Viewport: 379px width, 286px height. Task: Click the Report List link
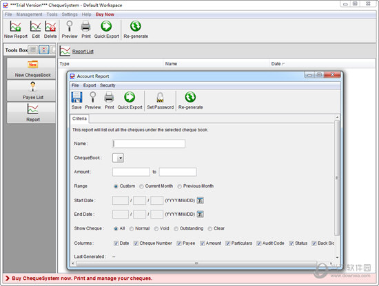pyautogui.click(x=83, y=52)
